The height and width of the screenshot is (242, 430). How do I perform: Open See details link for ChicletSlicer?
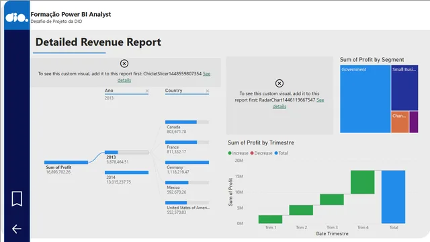[x=206, y=74]
